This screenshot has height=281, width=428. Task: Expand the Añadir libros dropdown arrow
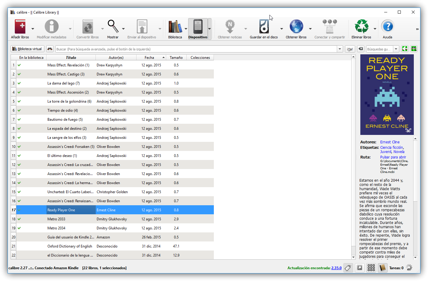coord(33,29)
